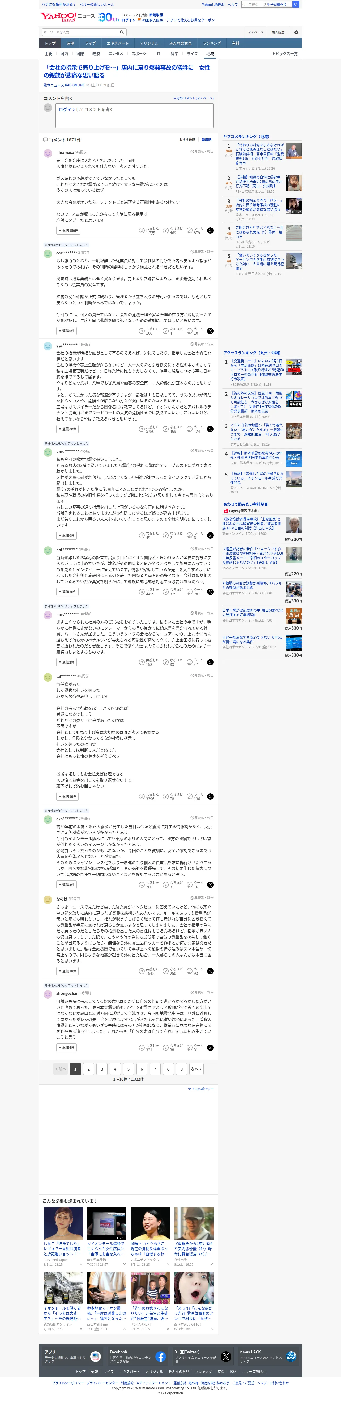Open the Facebook icon in the footer
341x1401 pixels.
[x=160, y=1356]
